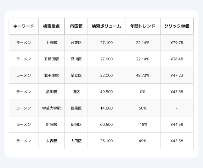The image size is (203, 168).
Task: Click the 足立区 cell
Action: click(76, 75)
